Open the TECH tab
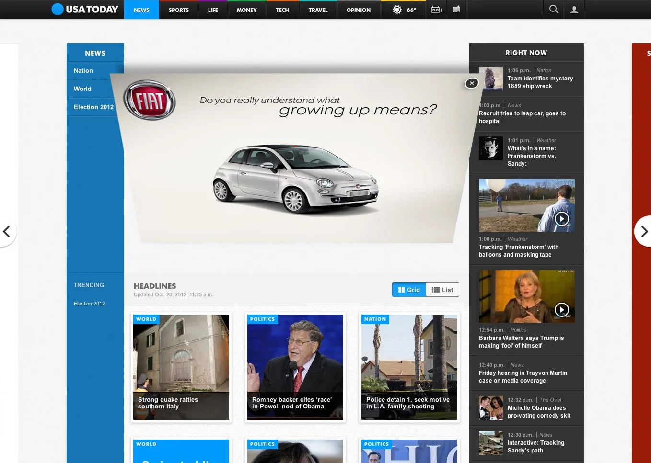The height and width of the screenshot is (463, 651). (x=282, y=10)
